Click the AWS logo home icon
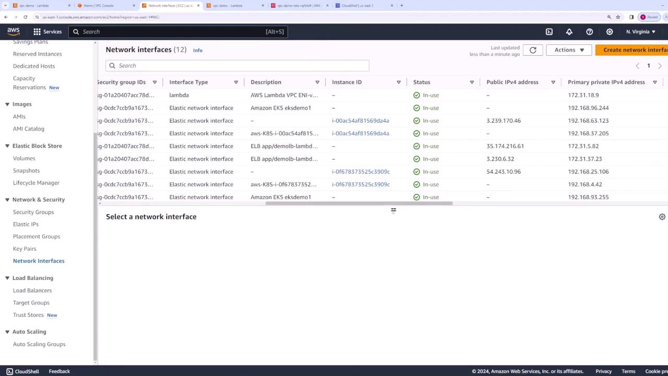Viewport: 668px width, 376px height. 13,31
